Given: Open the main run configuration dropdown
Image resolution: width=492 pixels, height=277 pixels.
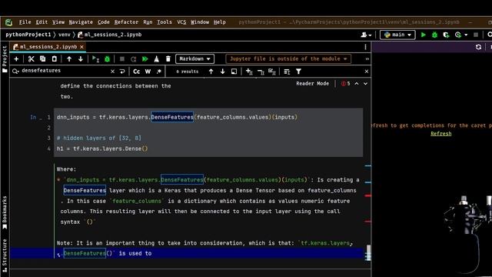Looking at the screenshot, I should click(397, 35).
